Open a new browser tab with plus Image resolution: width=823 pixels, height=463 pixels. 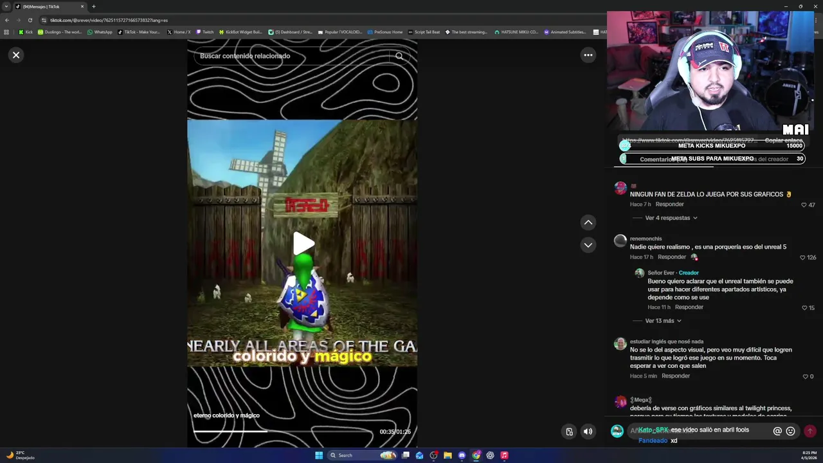click(x=94, y=6)
